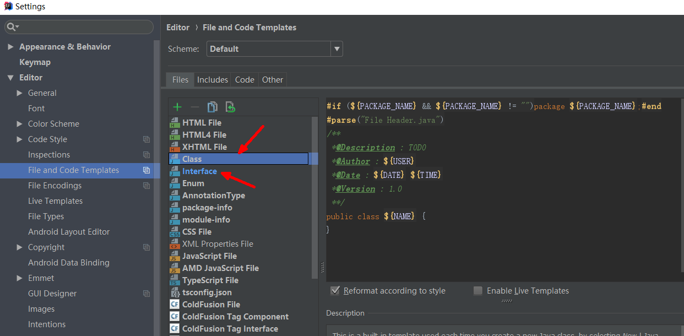
Task: Expand the Appearance & Behavior section
Action: [x=10, y=47]
